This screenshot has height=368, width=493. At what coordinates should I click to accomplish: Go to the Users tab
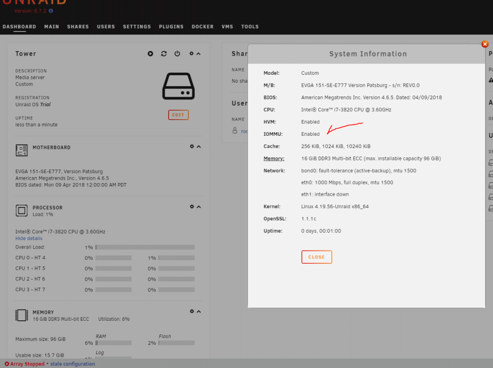(106, 27)
